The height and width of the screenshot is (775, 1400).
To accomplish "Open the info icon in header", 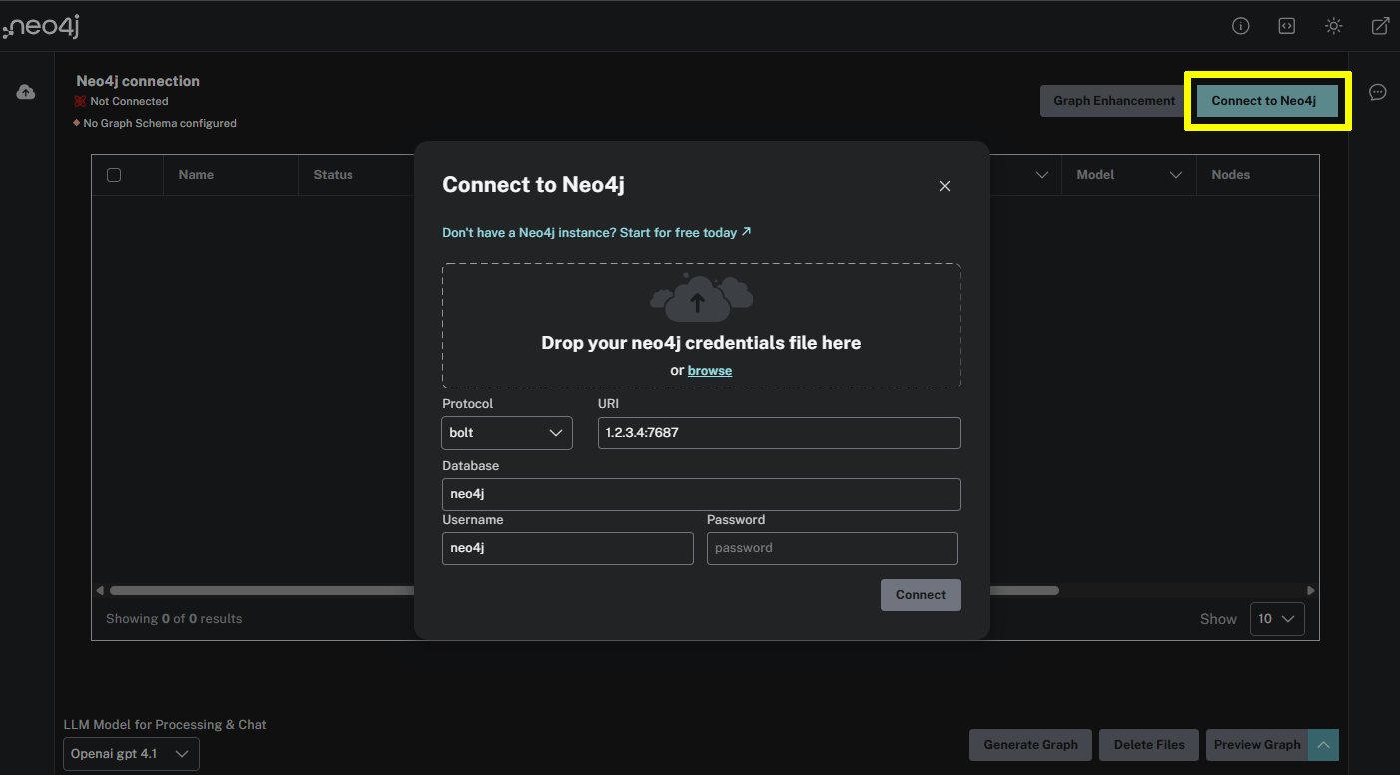I will click(1241, 26).
